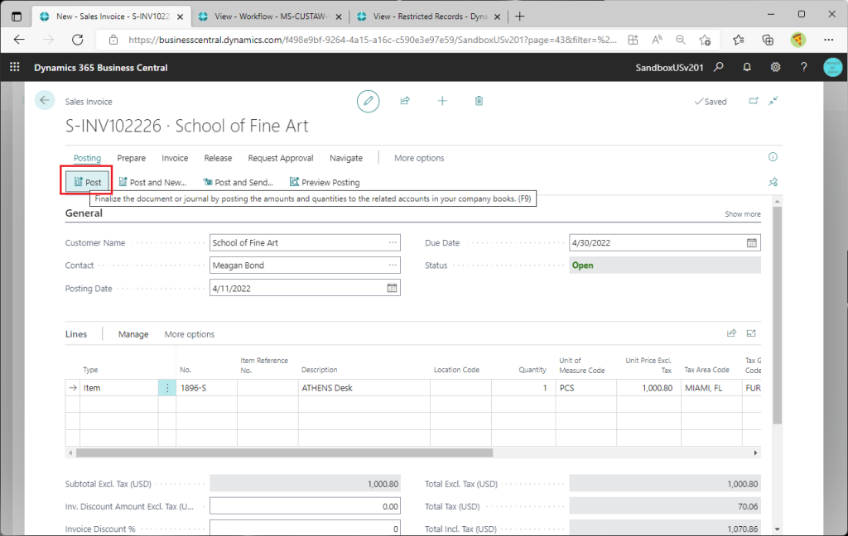The width and height of the screenshot is (848, 536).
Task: Open the Request Approval menu
Action: pyautogui.click(x=281, y=158)
